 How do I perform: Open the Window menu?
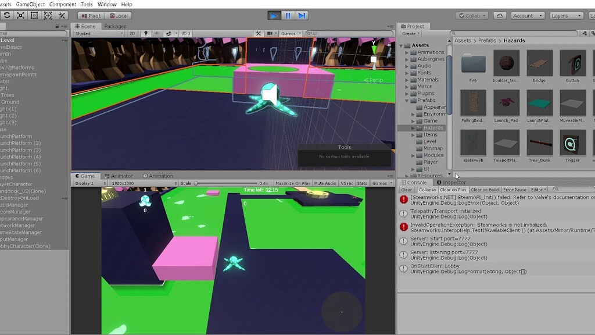[107, 3]
